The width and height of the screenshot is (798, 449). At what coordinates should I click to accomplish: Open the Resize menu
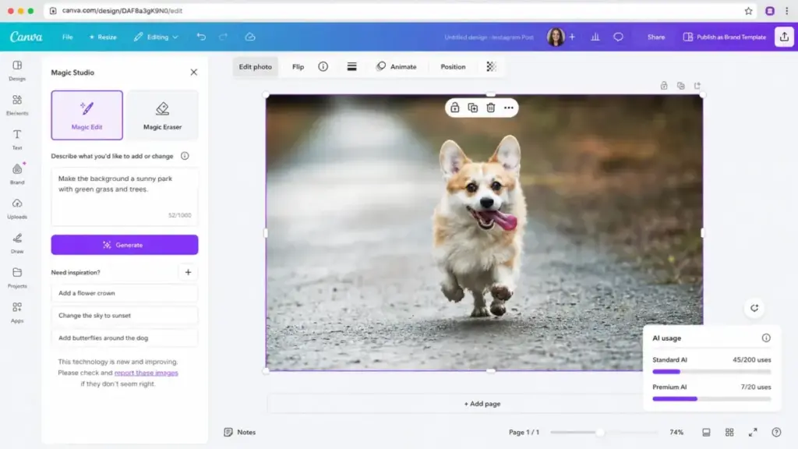(103, 37)
